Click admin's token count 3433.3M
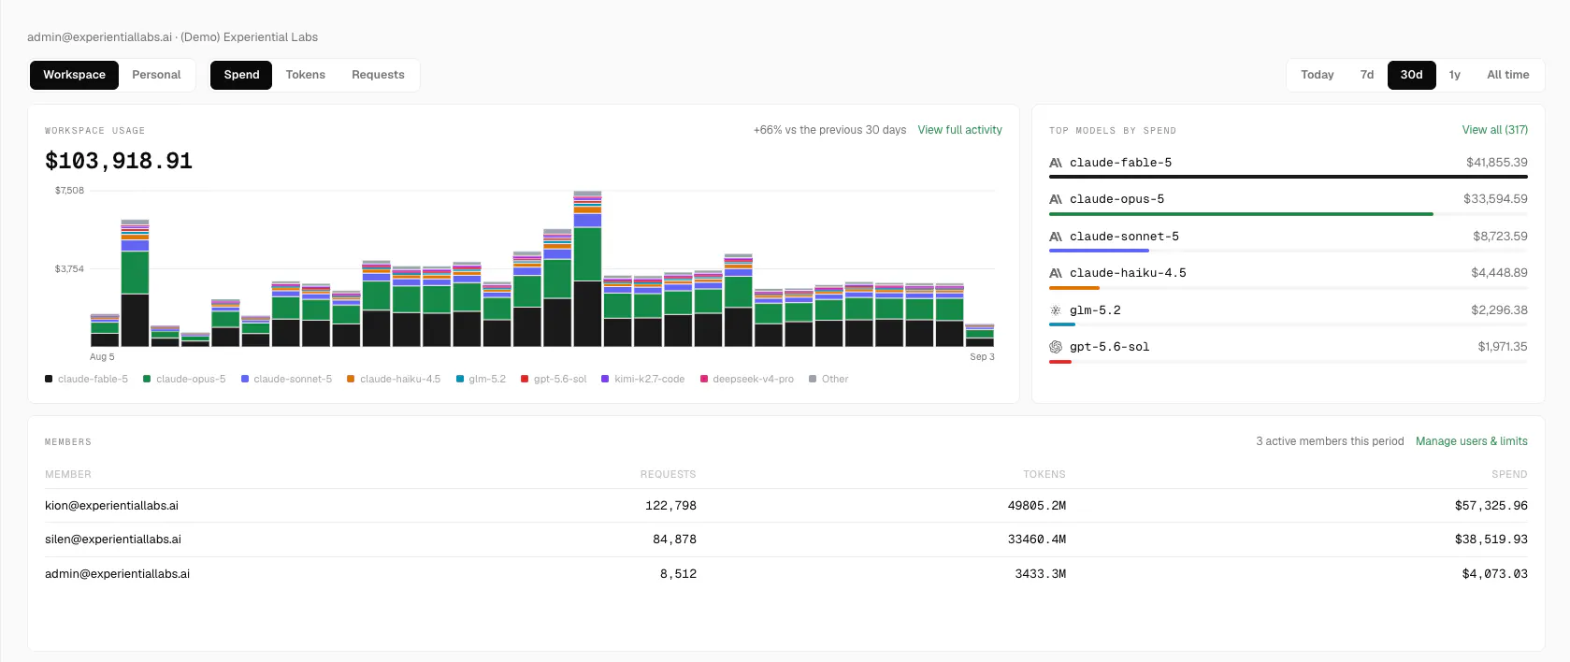This screenshot has height=662, width=1570. pos(1040,574)
